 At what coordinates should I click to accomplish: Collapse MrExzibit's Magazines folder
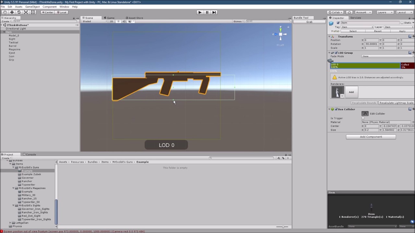13,188
